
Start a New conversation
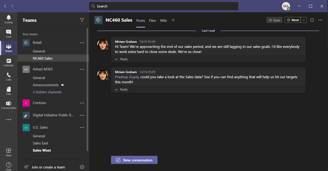(134, 160)
